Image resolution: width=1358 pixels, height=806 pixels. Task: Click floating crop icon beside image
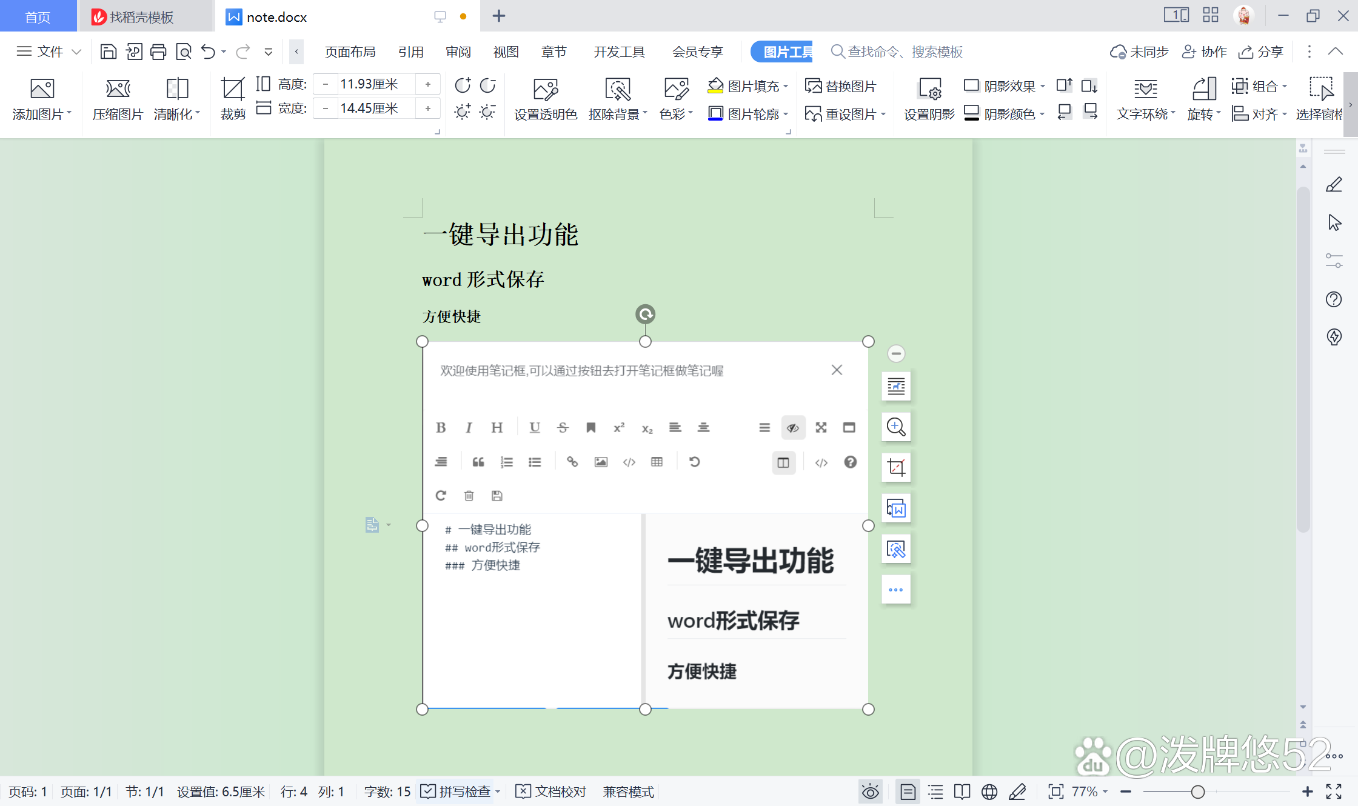[x=896, y=468]
